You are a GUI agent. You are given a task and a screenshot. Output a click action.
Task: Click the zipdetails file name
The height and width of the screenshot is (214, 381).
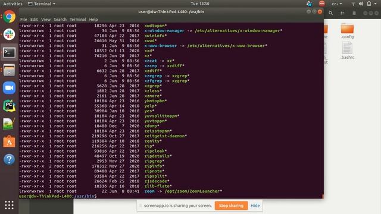point(157,156)
